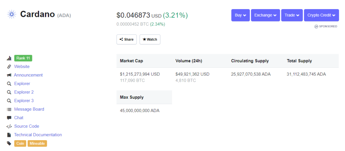Click the (ADA) ticker symbol
This screenshot has height=151, width=345.
(x=64, y=15)
